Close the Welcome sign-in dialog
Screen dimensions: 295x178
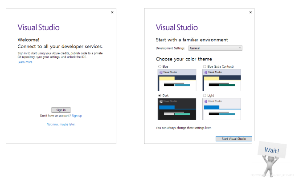tap(112, 12)
